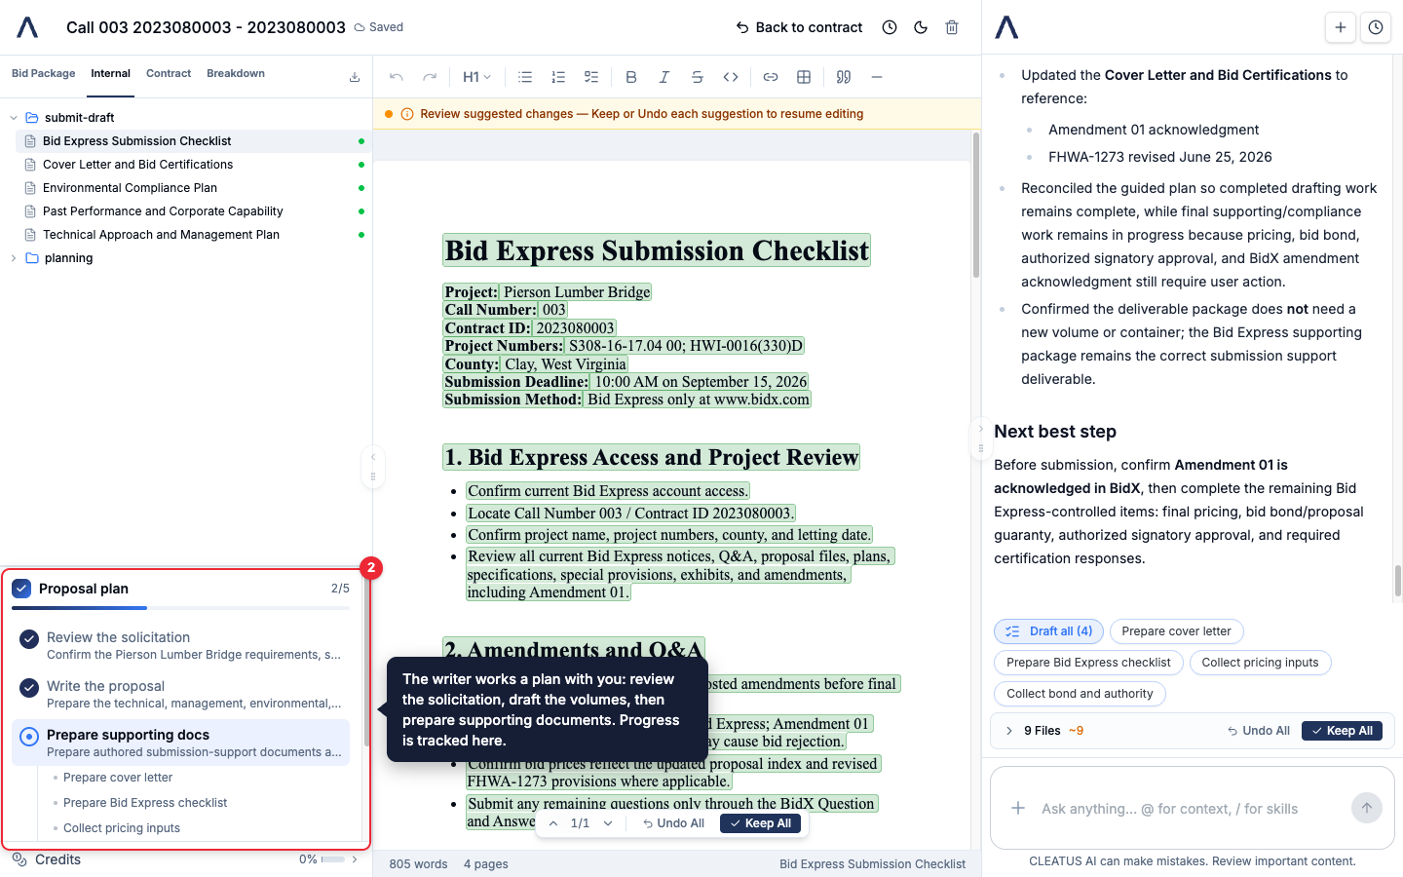
Task: Click the assistant panel logo
Action: pos(1006,27)
